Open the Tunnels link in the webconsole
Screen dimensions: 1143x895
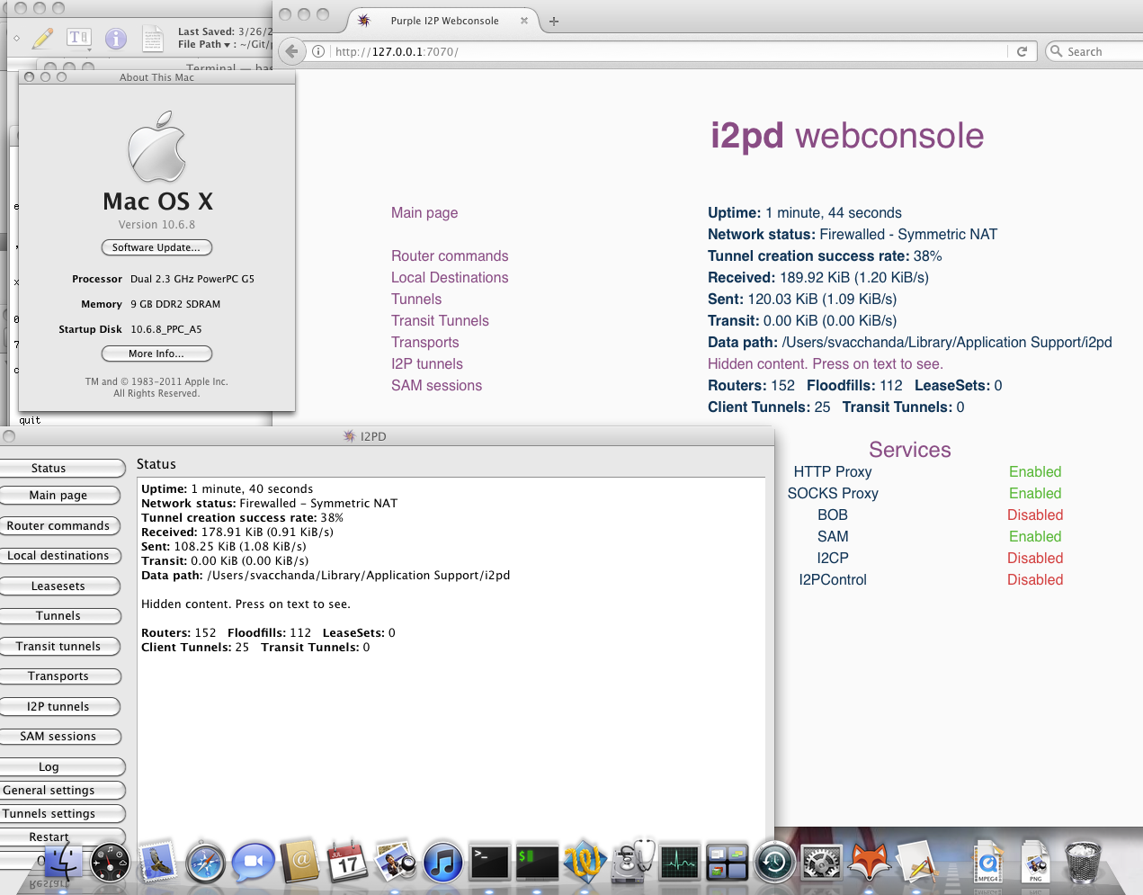coord(416,299)
